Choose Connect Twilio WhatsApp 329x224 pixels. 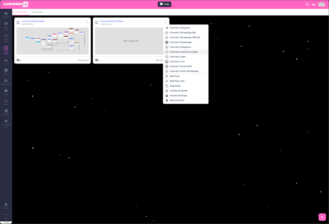coord(186,71)
